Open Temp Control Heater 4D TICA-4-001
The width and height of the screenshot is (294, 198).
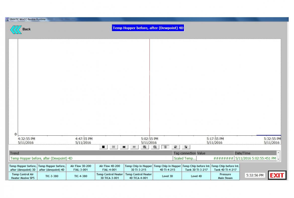pyautogui.click(x=138, y=176)
